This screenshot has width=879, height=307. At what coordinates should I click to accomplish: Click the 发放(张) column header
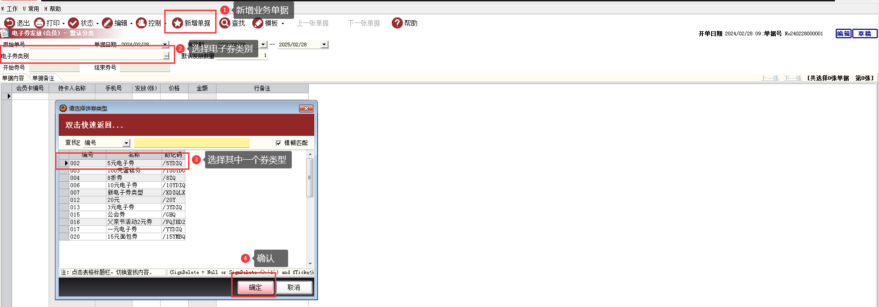[146, 88]
